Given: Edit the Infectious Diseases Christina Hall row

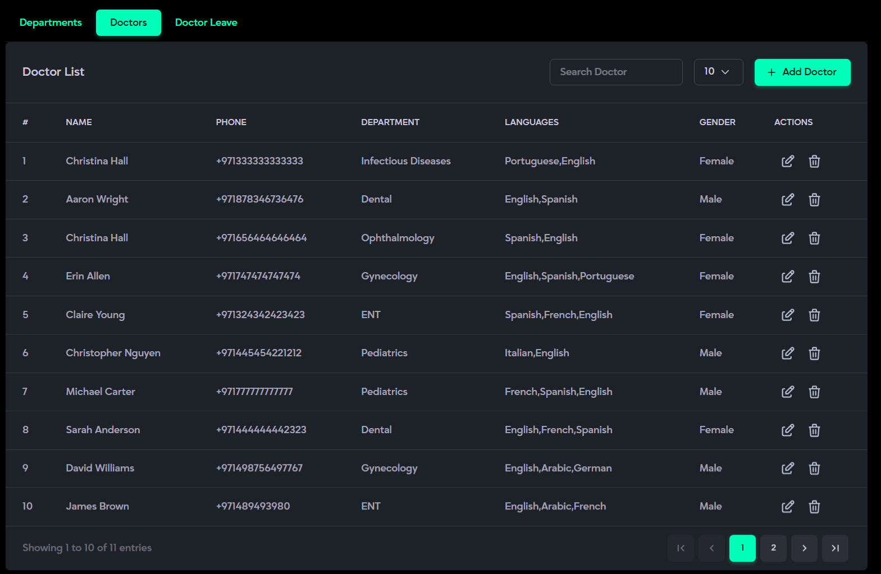Looking at the screenshot, I should [x=787, y=162].
